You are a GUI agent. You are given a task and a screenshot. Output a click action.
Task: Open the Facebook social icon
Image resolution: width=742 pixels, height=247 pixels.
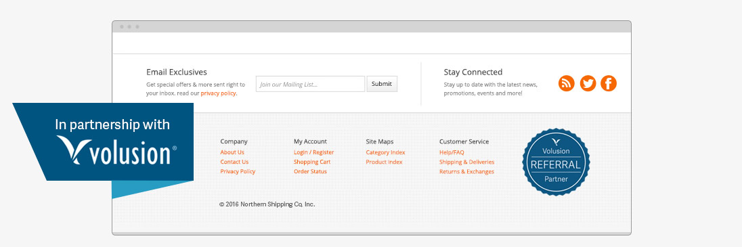[x=609, y=84]
